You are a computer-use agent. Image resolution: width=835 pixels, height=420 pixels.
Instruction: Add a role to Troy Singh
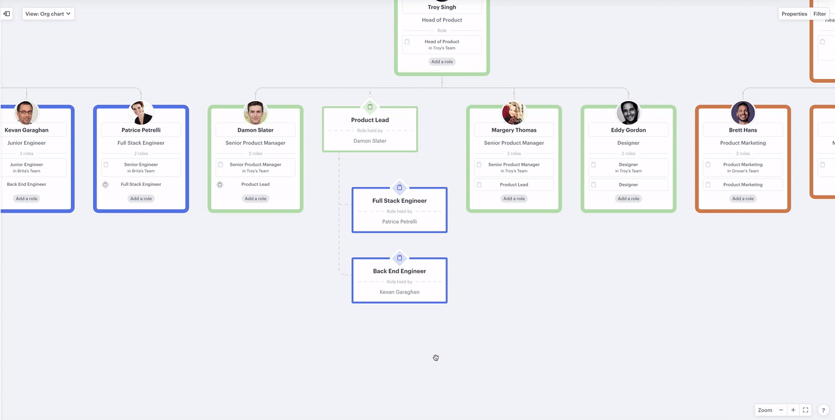click(x=442, y=61)
